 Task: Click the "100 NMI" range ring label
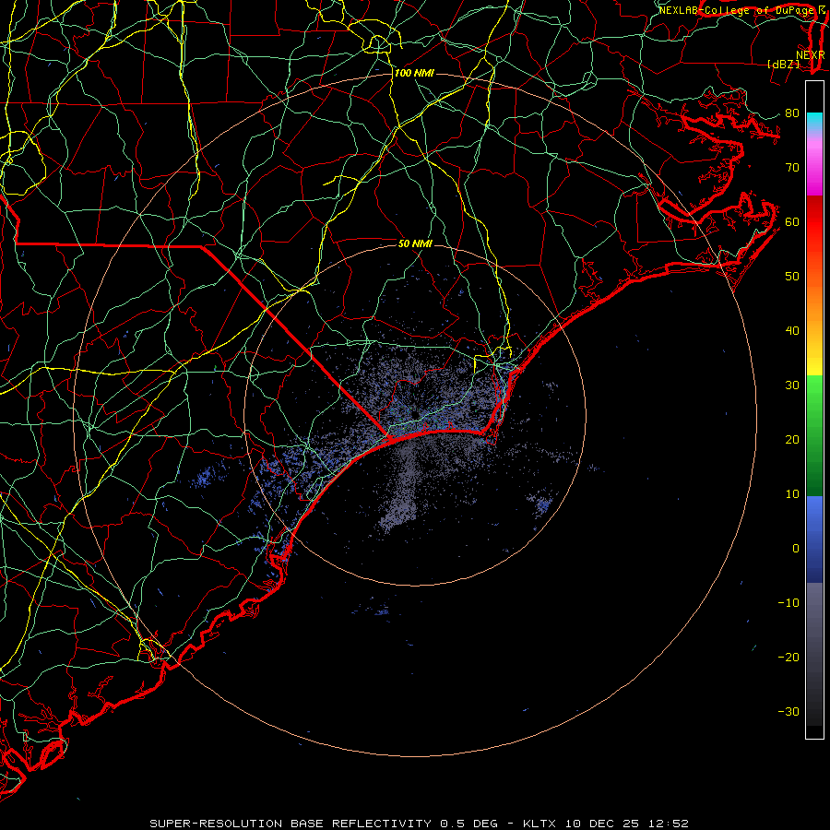(414, 73)
